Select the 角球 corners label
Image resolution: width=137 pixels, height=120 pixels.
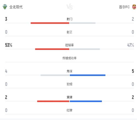[x=69, y=71]
